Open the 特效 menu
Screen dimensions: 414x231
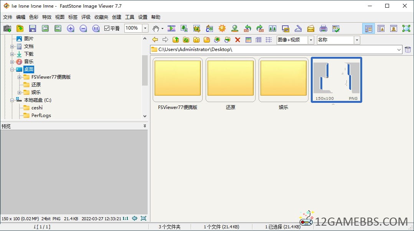(x=46, y=17)
